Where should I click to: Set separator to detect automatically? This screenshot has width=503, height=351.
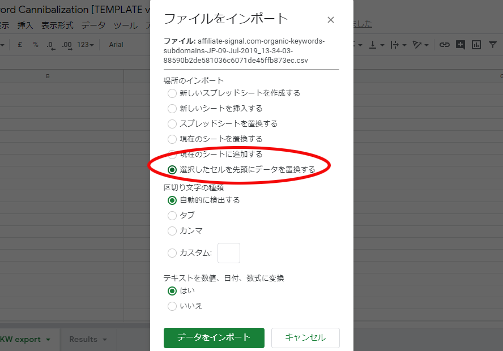pyautogui.click(x=172, y=200)
